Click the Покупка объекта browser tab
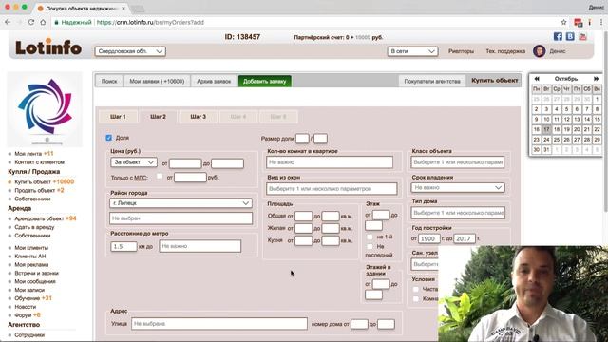This screenshot has height=342, width=608. coord(82,9)
